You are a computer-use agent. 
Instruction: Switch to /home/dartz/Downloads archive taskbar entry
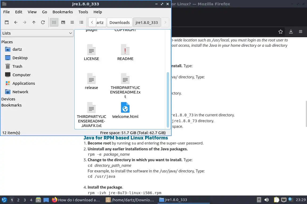130,200
